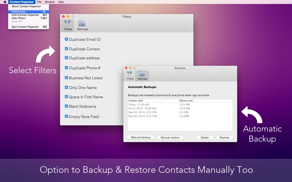Toggle the Duplicate Phone # checkbox
The width and height of the screenshot is (292, 182).
click(66, 68)
